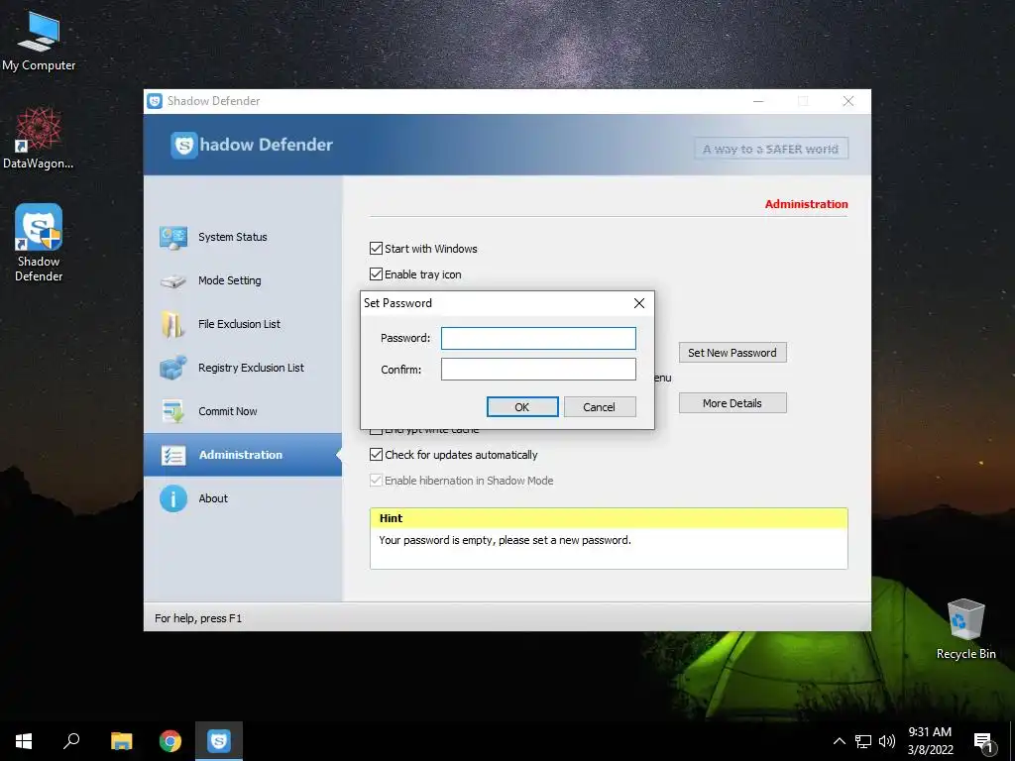Click the Shadow Defender title bar logo
The image size is (1015, 761).
point(155,101)
